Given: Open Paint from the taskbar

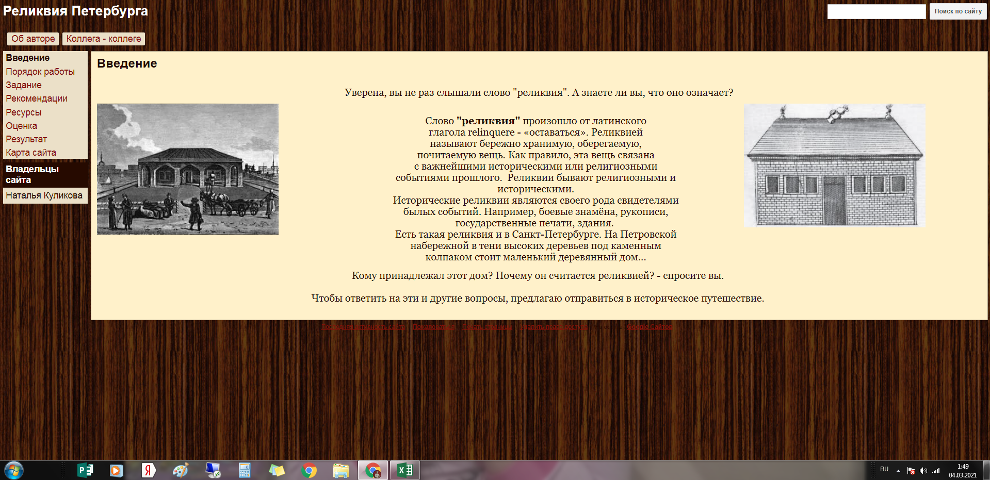Looking at the screenshot, I should click(180, 470).
